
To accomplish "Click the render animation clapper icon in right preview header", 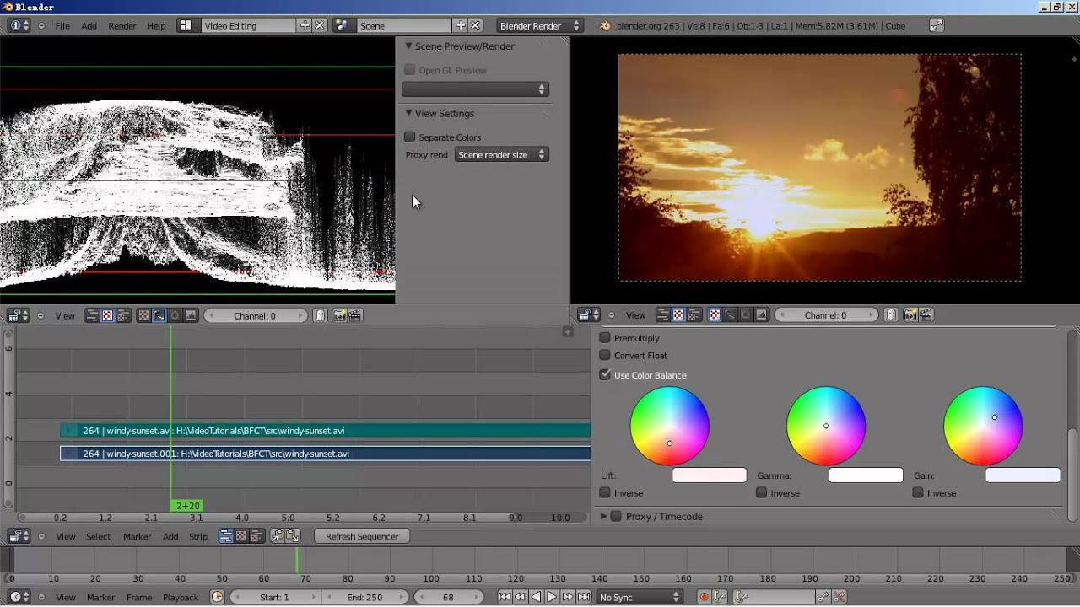I will 926,314.
